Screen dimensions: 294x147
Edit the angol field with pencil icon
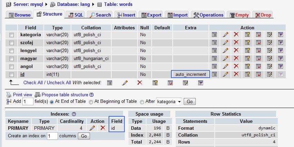point(225,66)
